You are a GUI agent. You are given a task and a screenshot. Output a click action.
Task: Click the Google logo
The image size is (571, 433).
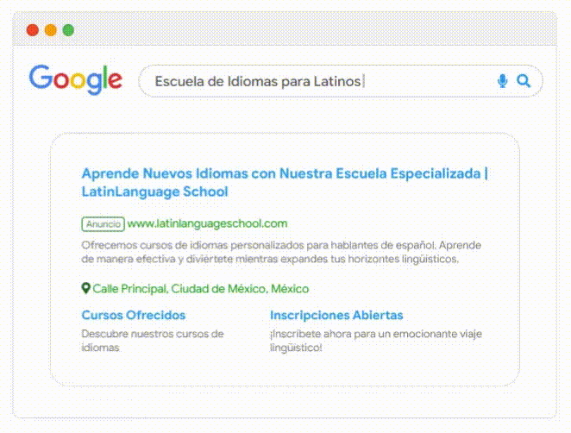[76, 79]
